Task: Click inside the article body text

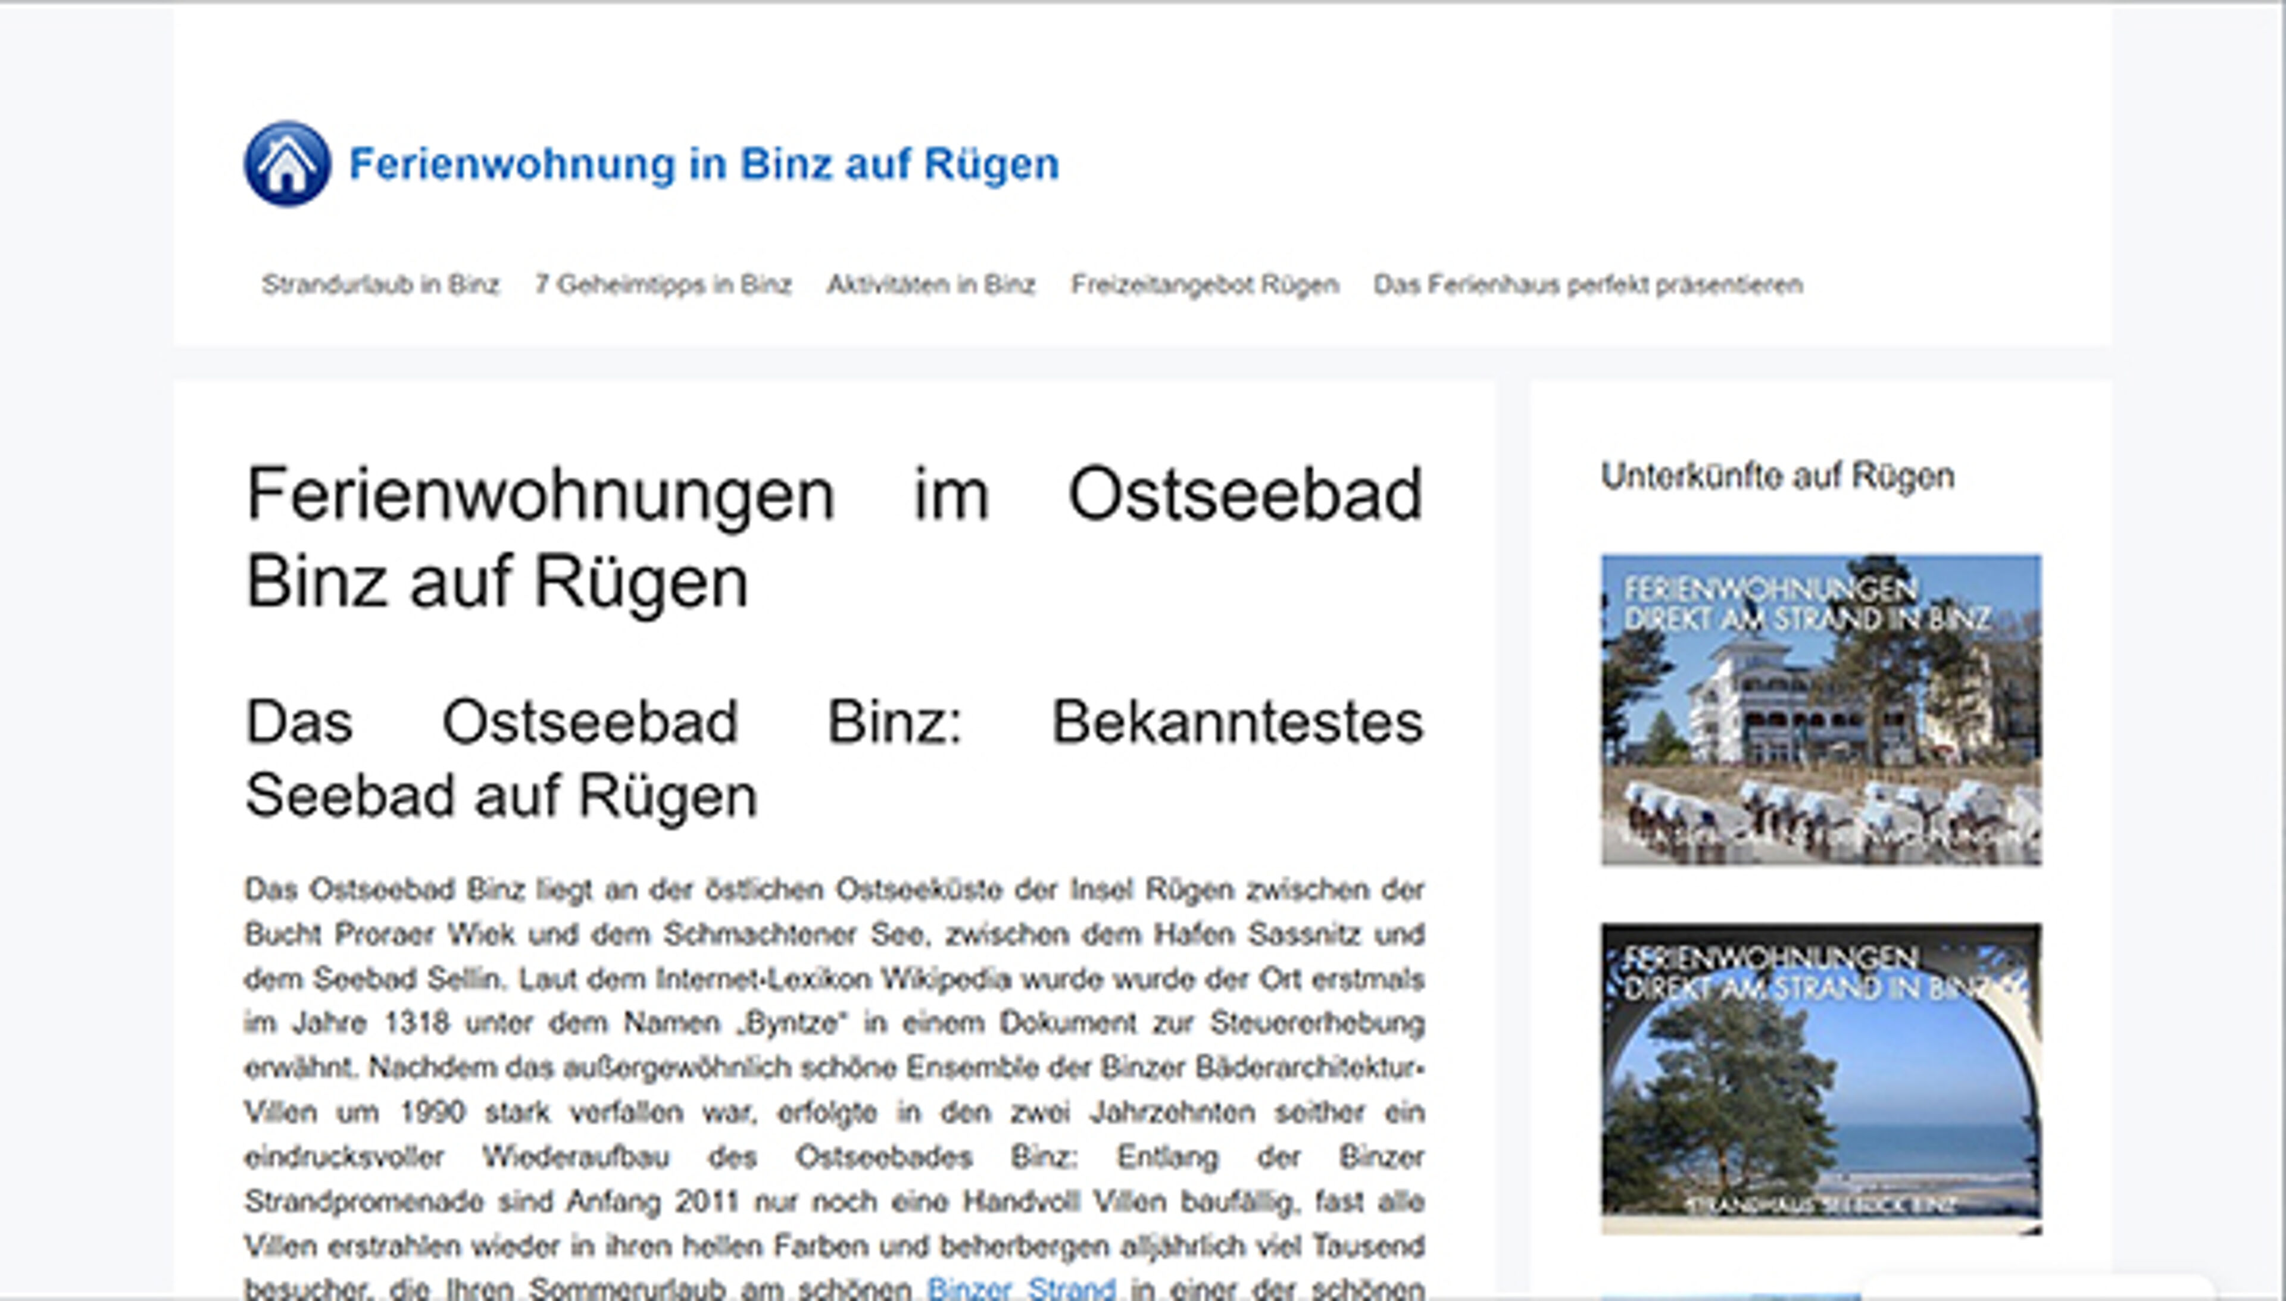Action: coord(831,1028)
